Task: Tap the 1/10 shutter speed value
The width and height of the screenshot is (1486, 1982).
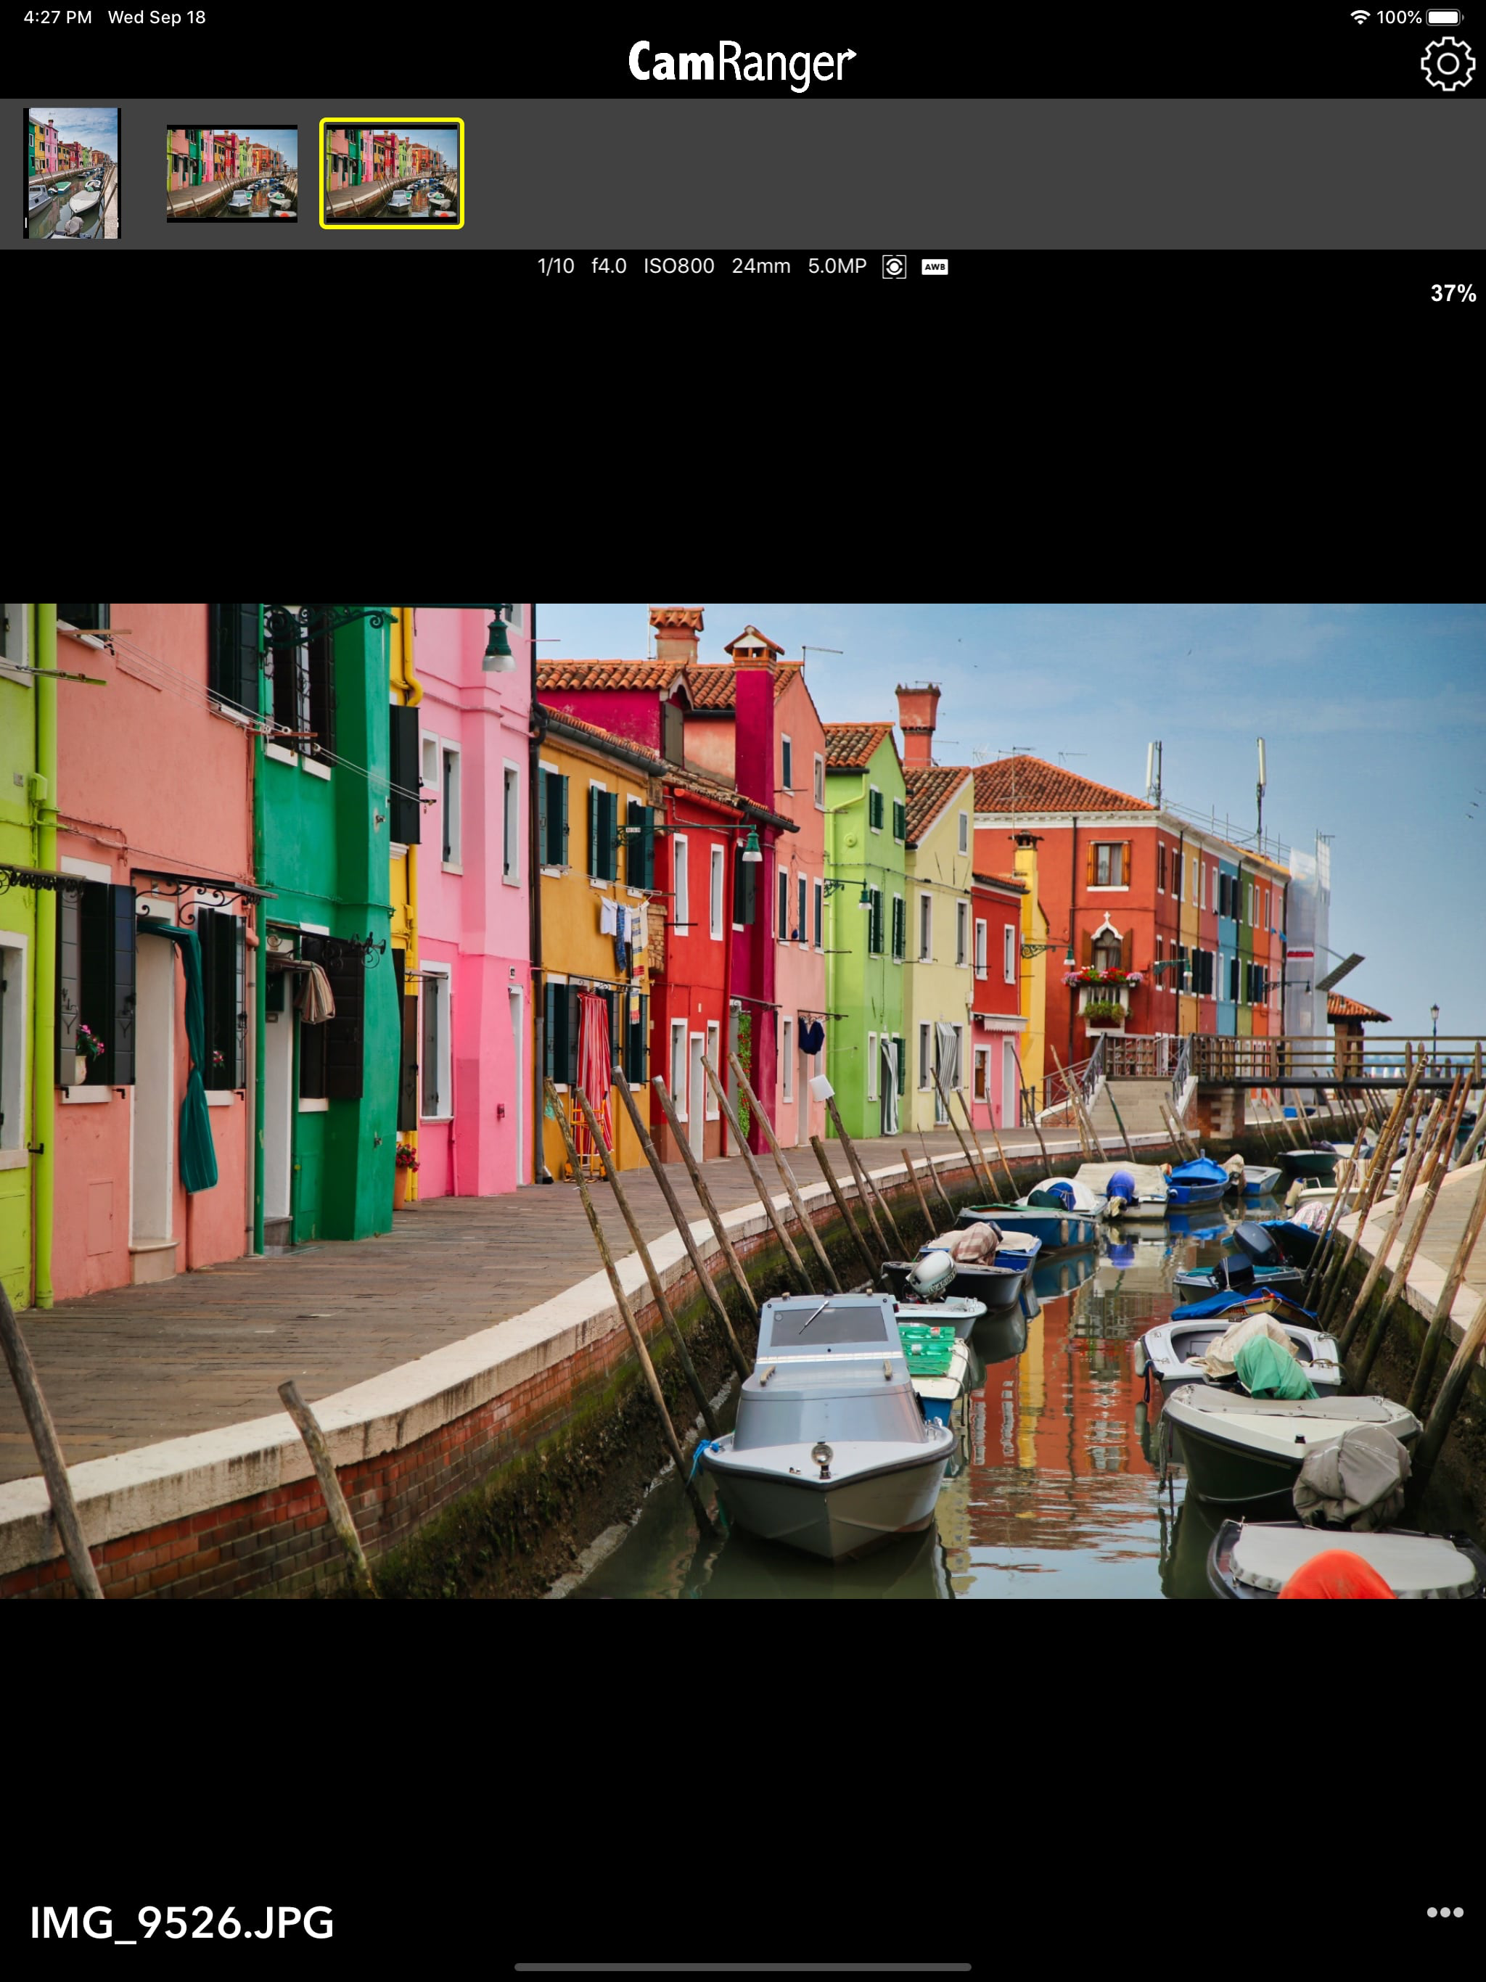Action: click(x=555, y=267)
